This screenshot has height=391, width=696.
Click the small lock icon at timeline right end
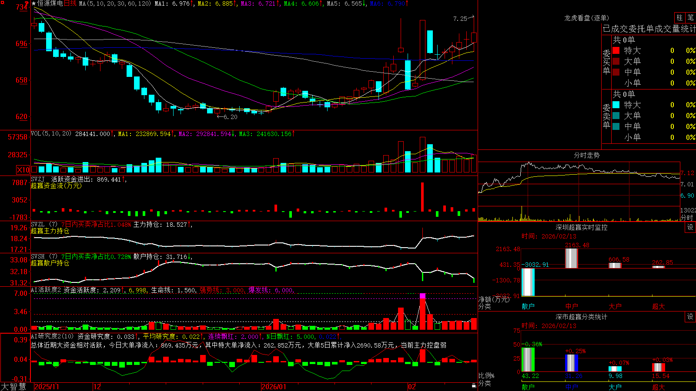pos(474,386)
